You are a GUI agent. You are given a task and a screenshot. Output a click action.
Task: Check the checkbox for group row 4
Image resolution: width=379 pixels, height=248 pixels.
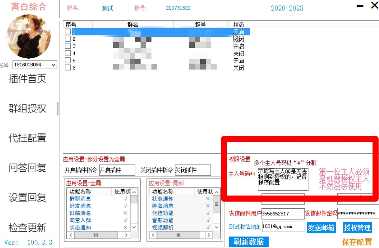[x=67, y=53]
